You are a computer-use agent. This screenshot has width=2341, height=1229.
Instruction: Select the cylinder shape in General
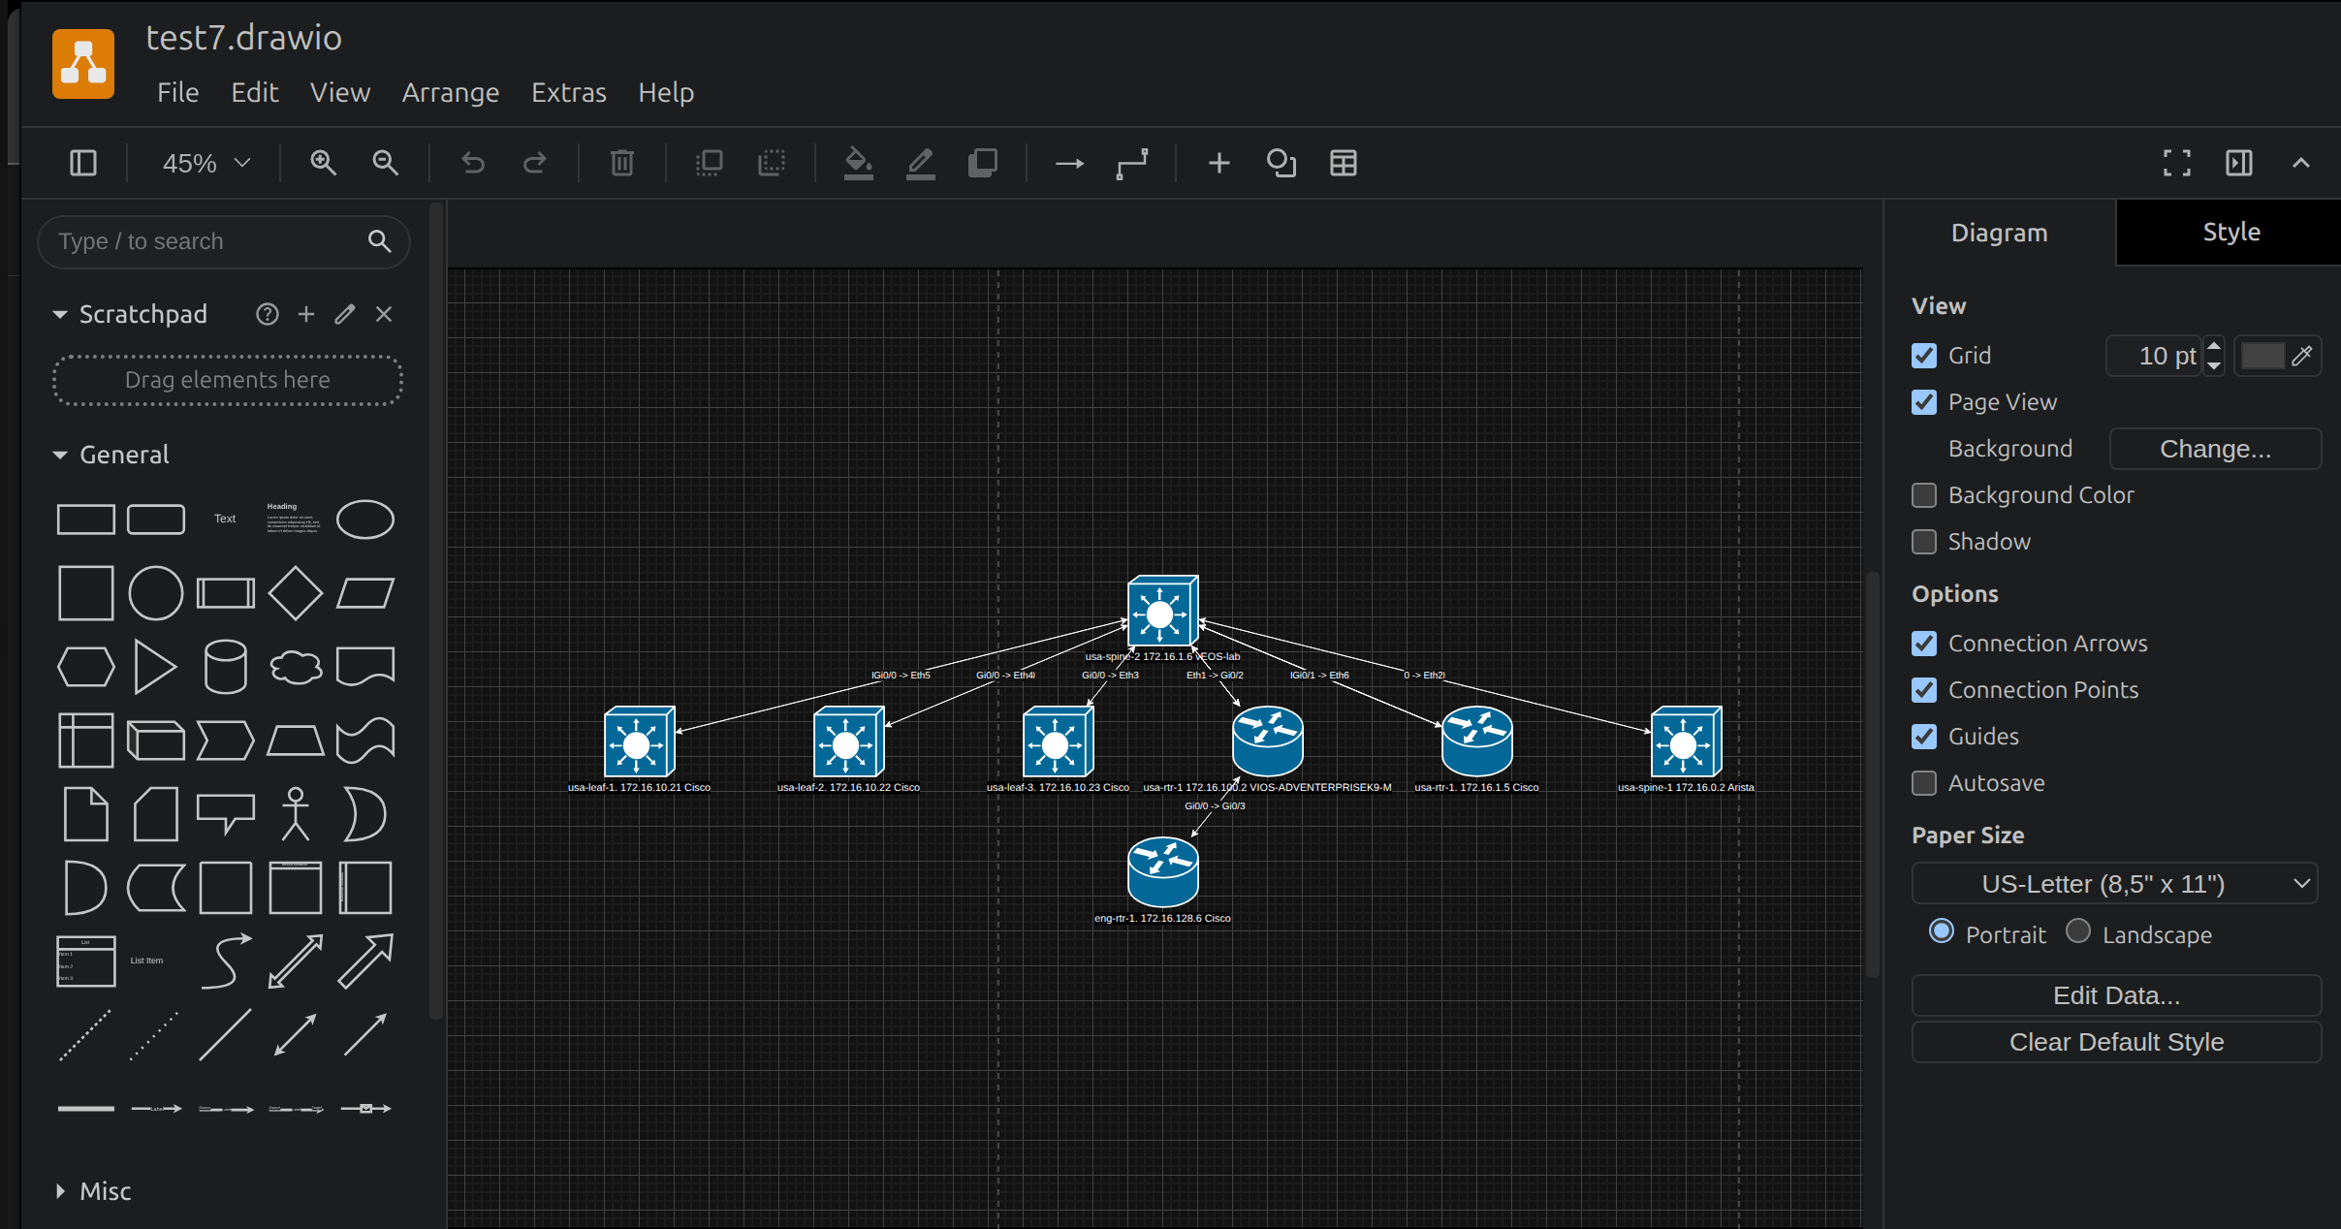(x=225, y=667)
